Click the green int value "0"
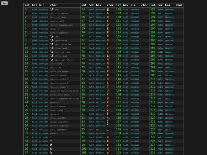The width and height of the screenshot is (207, 155). [x=26, y=9]
